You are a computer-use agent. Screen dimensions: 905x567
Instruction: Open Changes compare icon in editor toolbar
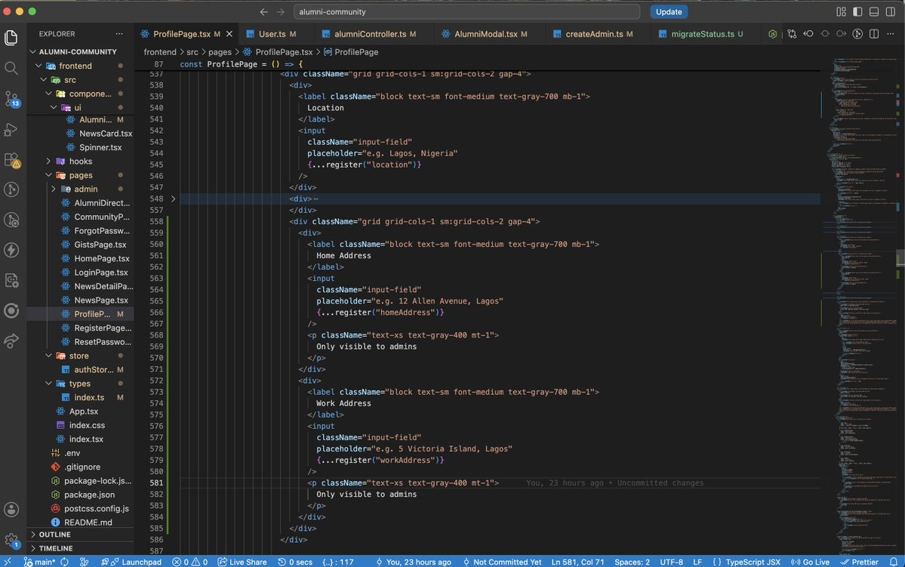[792, 34]
